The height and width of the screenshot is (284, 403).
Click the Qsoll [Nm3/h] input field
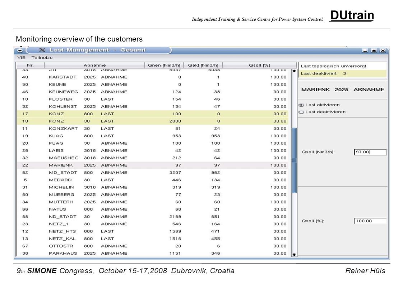370,152
